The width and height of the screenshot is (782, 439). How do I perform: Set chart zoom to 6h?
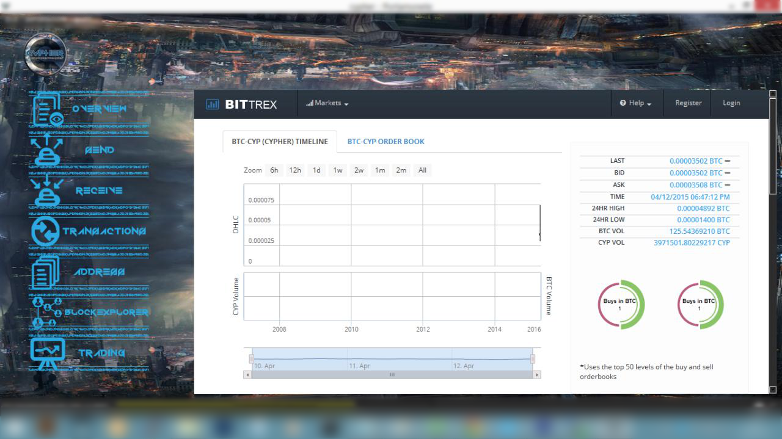274,170
